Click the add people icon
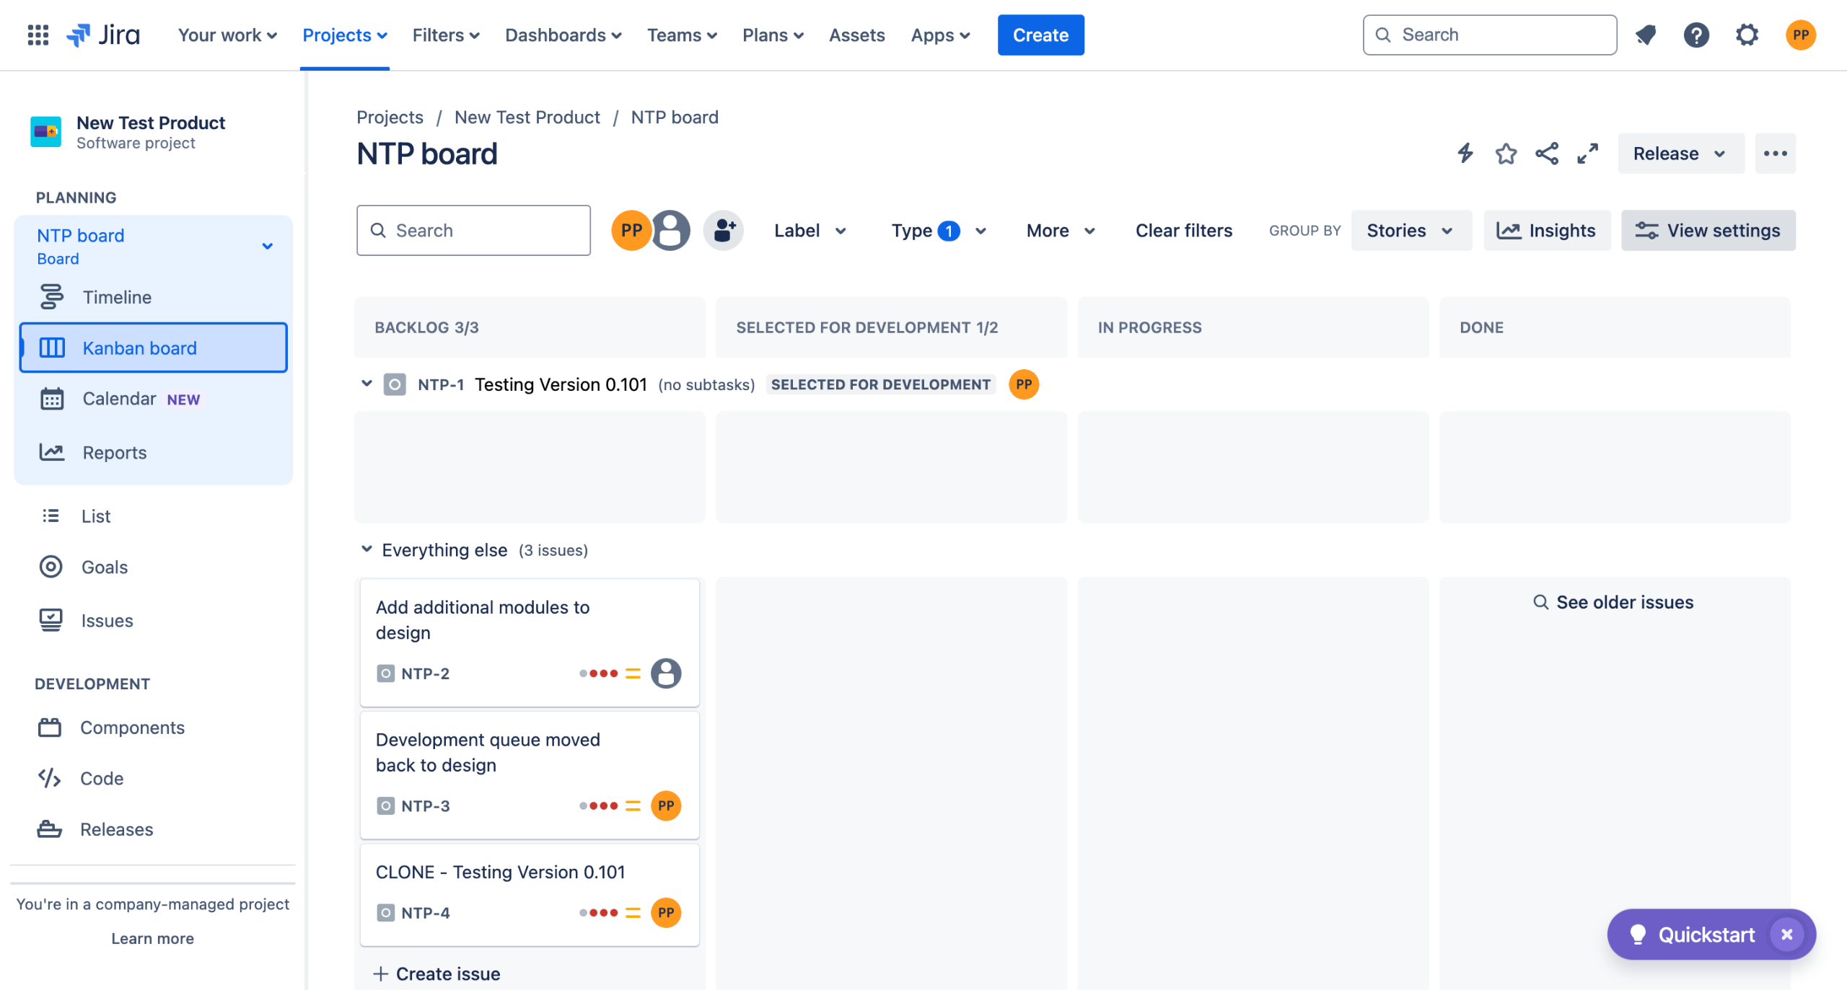This screenshot has height=990, width=1847. 724,231
